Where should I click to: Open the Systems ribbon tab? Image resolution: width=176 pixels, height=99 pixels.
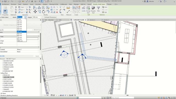(x=26, y=4)
